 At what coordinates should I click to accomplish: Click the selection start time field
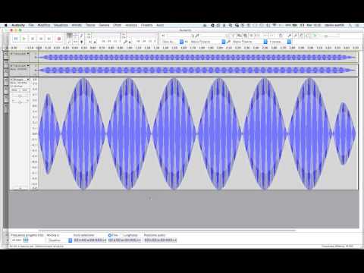click(89, 240)
